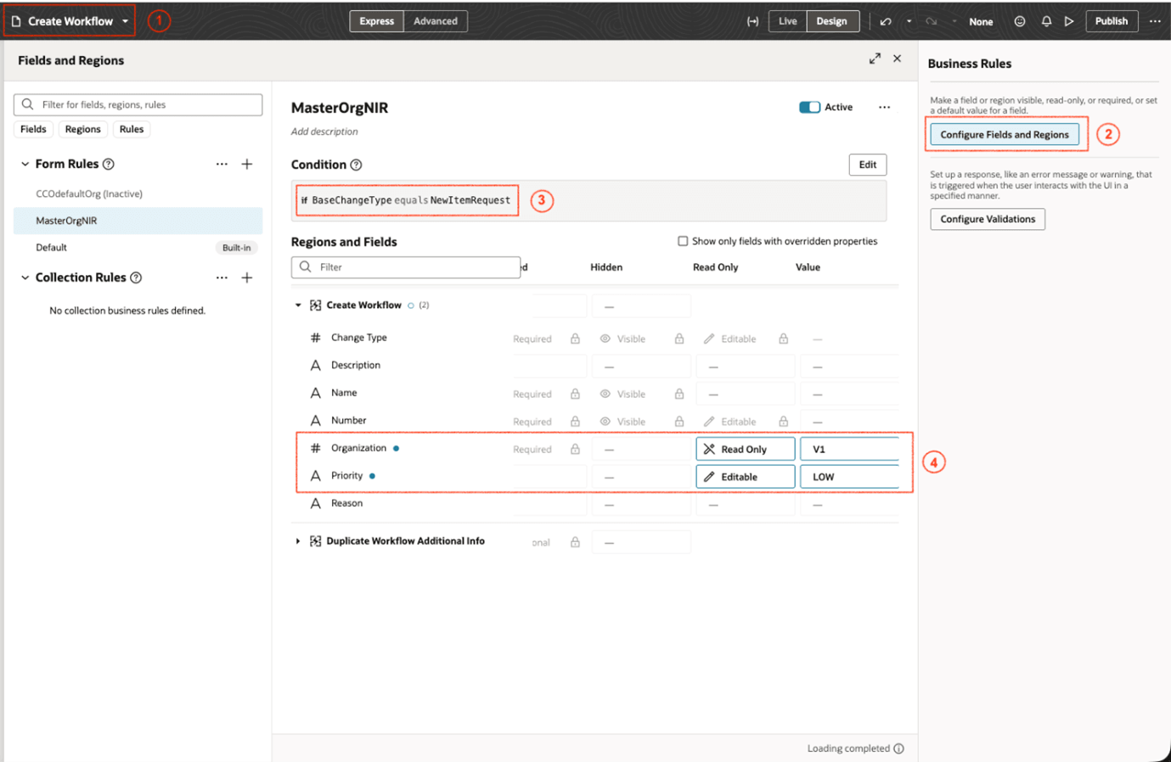Image resolution: width=1171 pixels, height=762 pixels.
Task: Click the variables brackets icon near Live
Action: [x=752, y=21]
